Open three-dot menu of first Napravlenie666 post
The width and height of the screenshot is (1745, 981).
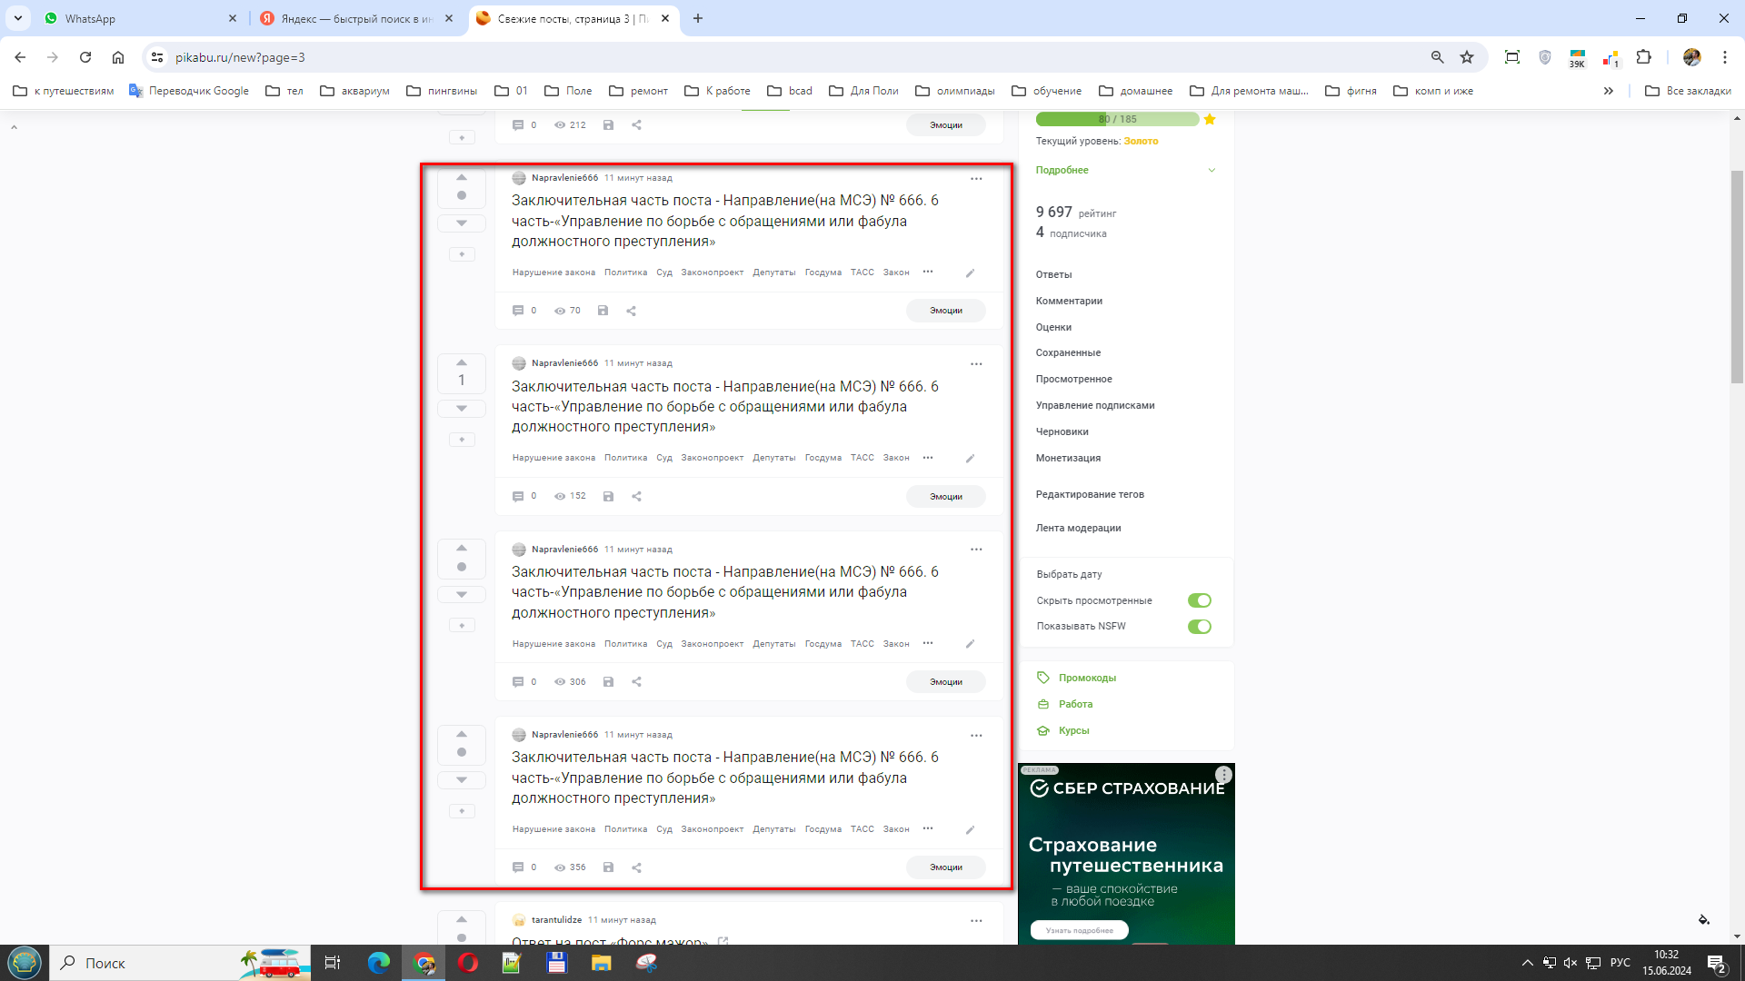pyautogui.click(x=976, y=179)
